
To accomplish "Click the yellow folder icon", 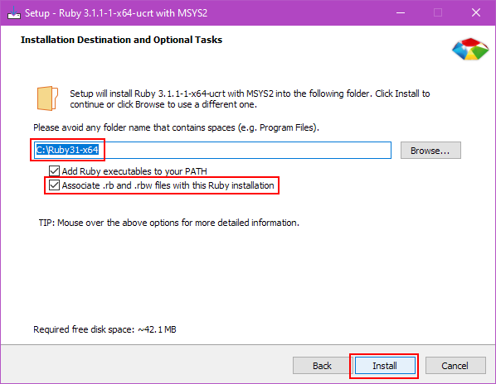I will click(x=47, y=98).
